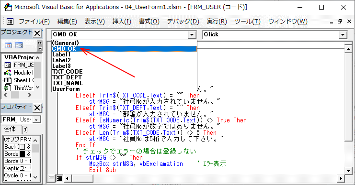Viewport: 355px width, 185px height.
Task: Click the project tree horizontal scroll right arrow
Action: pyautogui.click(x=30, y=95)
